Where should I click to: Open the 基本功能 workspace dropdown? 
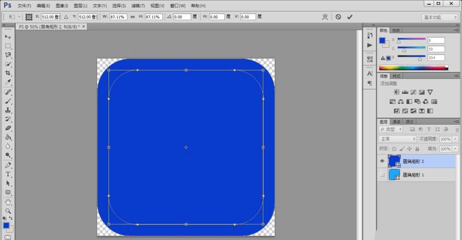click(440, 18)
